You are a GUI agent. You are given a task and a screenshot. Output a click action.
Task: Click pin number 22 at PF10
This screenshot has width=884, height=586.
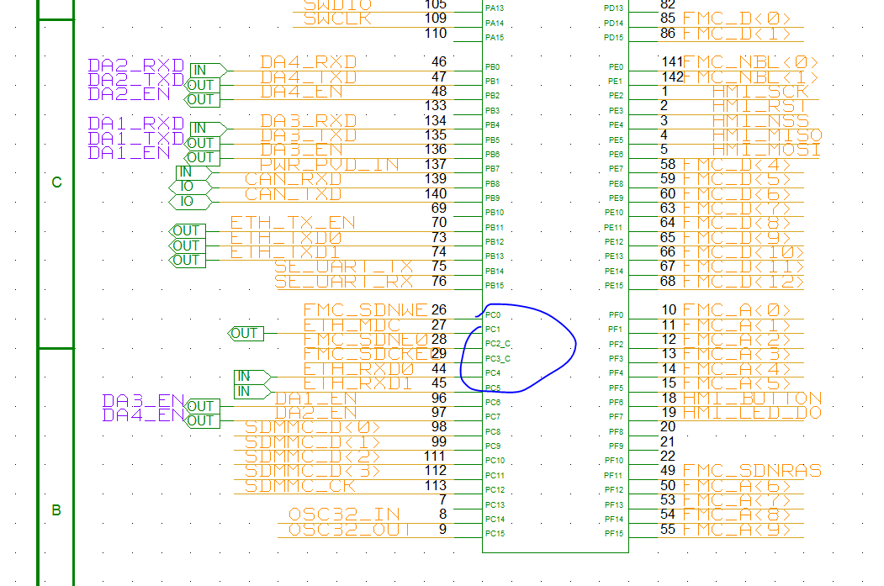(668, 456)
